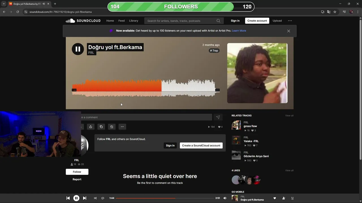Open the FRL artist link under the title
Screen dimensions: 362x203
(x=91, y=53)
